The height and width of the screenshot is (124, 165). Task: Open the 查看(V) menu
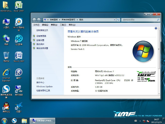pyautogui.click(x=54, y=25)
